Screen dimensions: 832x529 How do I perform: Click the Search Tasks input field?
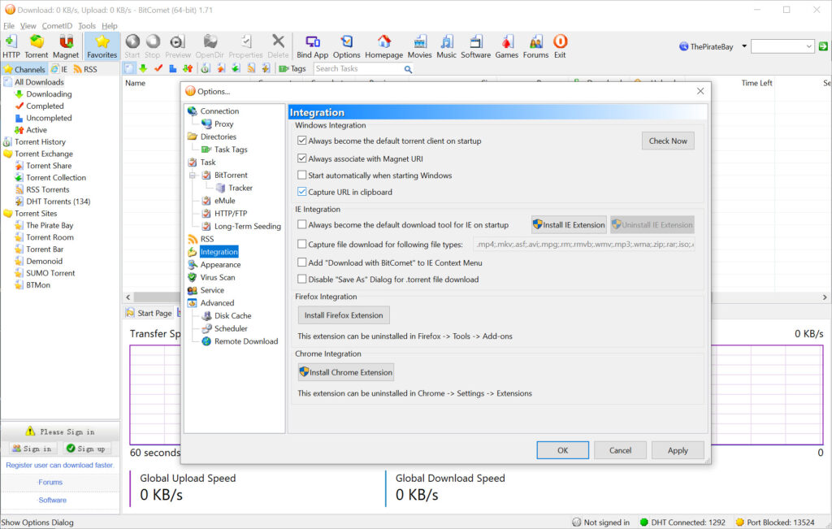click(357, 69)
